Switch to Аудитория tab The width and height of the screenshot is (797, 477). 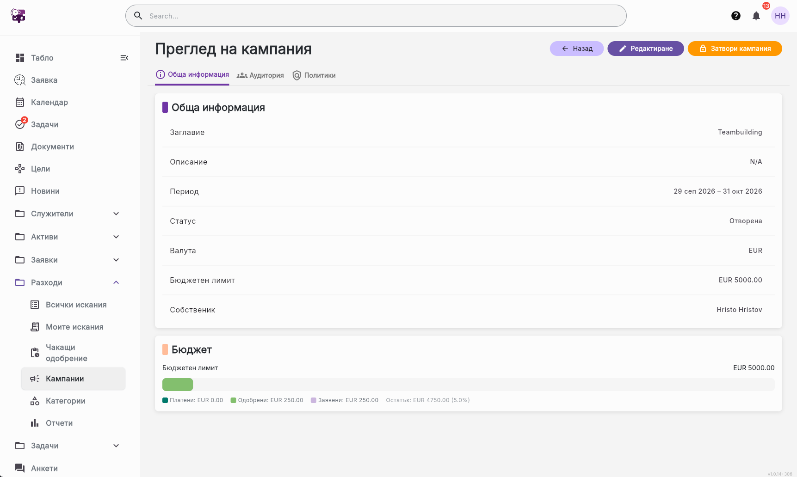[260, 75]
